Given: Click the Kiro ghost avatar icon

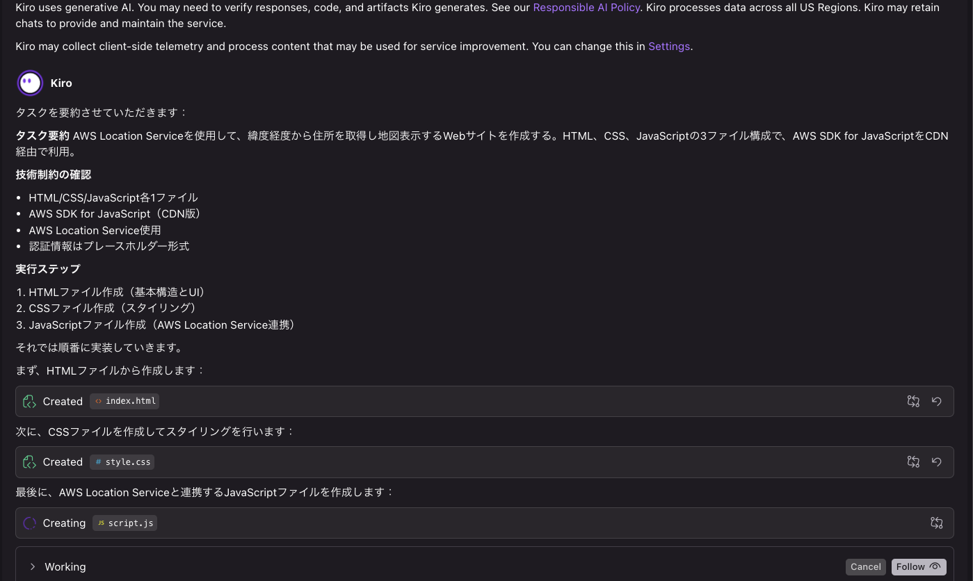Looking at the screenshot, I should 30,83.
